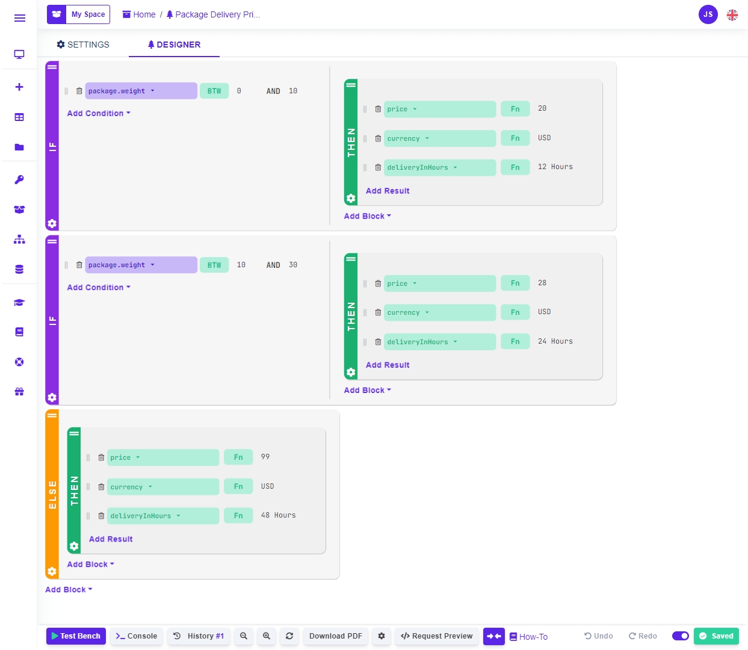Screen dimensions: 748x650
Task: Open the ELSE block gear settings
Action: coord(52,571)
